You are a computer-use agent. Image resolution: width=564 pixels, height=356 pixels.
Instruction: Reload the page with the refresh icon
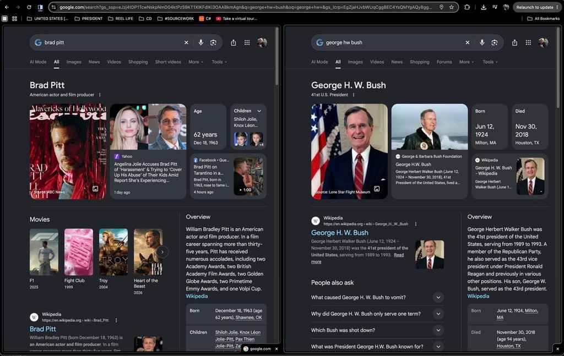pyautogui.click(x=29, y=7)
